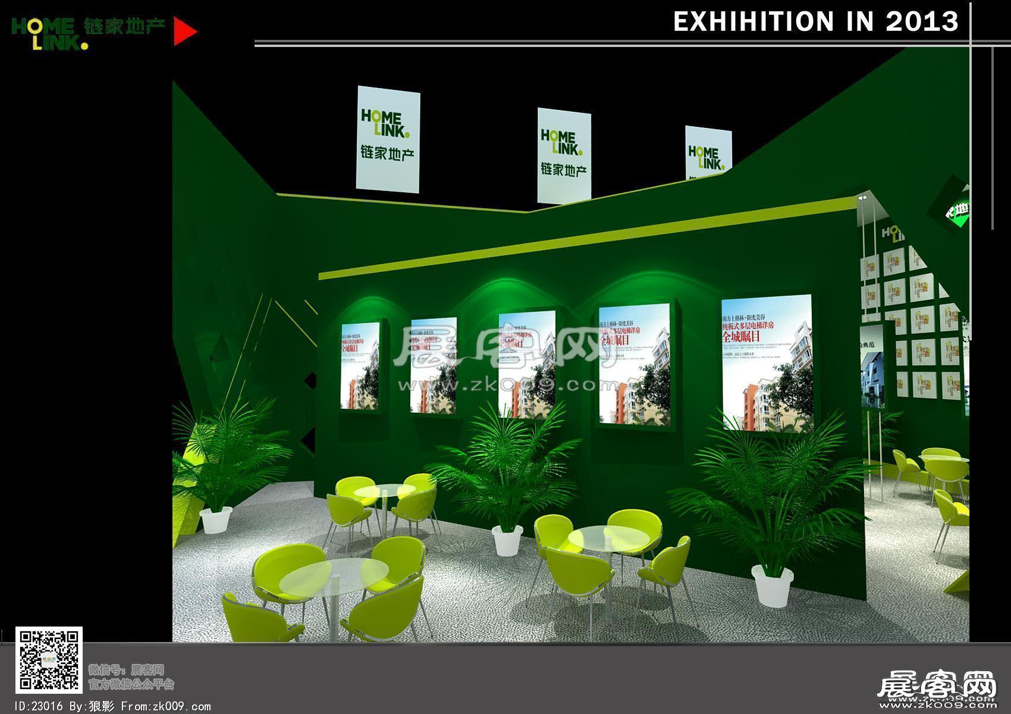The height and width of the screenshot is (714, 1011).
Task: Select the 'EXHIHITION IN 2013' title text
Action: click(816, 21)
